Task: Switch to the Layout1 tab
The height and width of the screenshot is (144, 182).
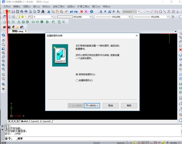Action: coord(35,121)
